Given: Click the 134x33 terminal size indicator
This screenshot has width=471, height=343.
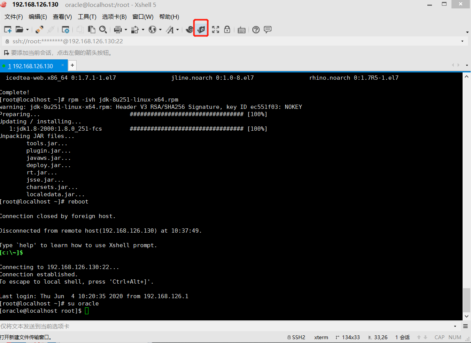Looking at the screenshot, I should pyautogui.click(x=347, y=338).
